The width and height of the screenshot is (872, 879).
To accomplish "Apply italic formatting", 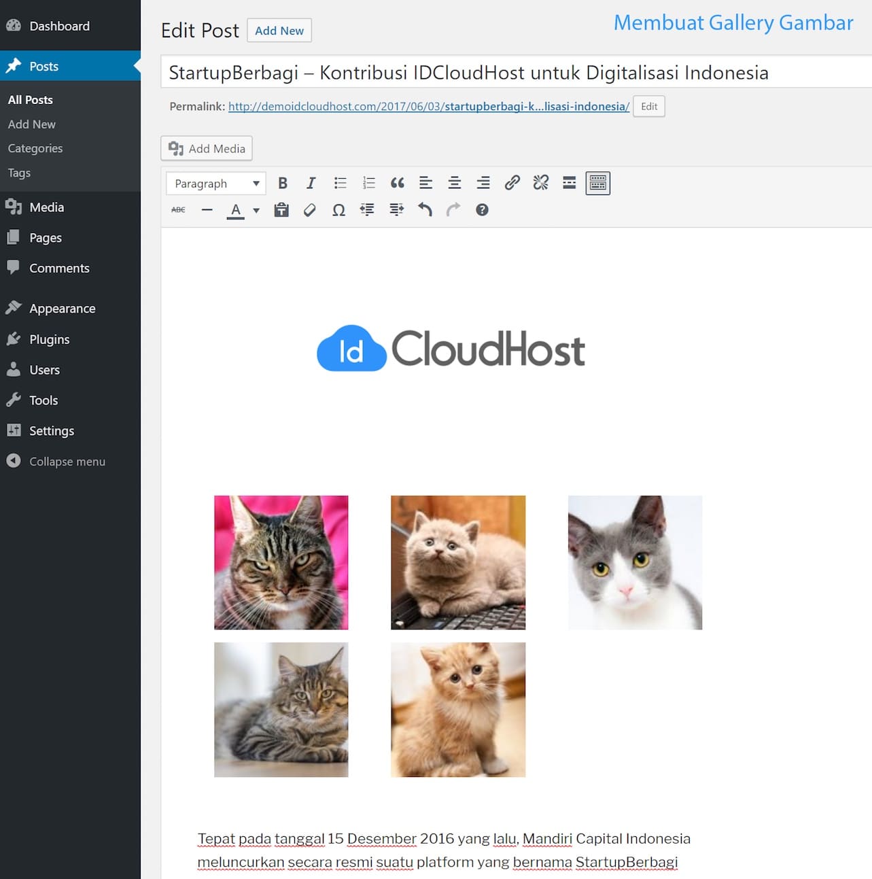I will (x=311, y=183).
